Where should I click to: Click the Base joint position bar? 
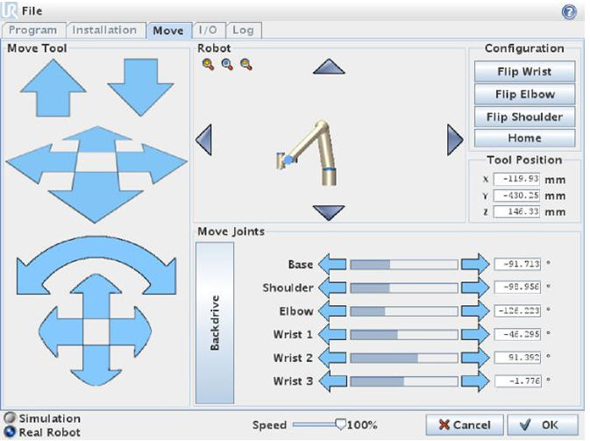(404, 265)
